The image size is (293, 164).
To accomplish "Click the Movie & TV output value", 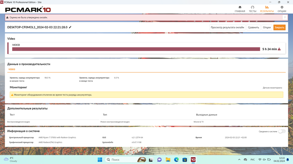I will pos(199,122).
